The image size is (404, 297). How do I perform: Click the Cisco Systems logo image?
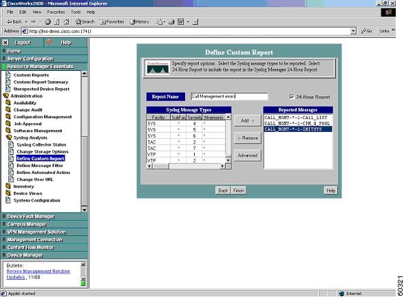pyautogui.click(x=158, y=67)
